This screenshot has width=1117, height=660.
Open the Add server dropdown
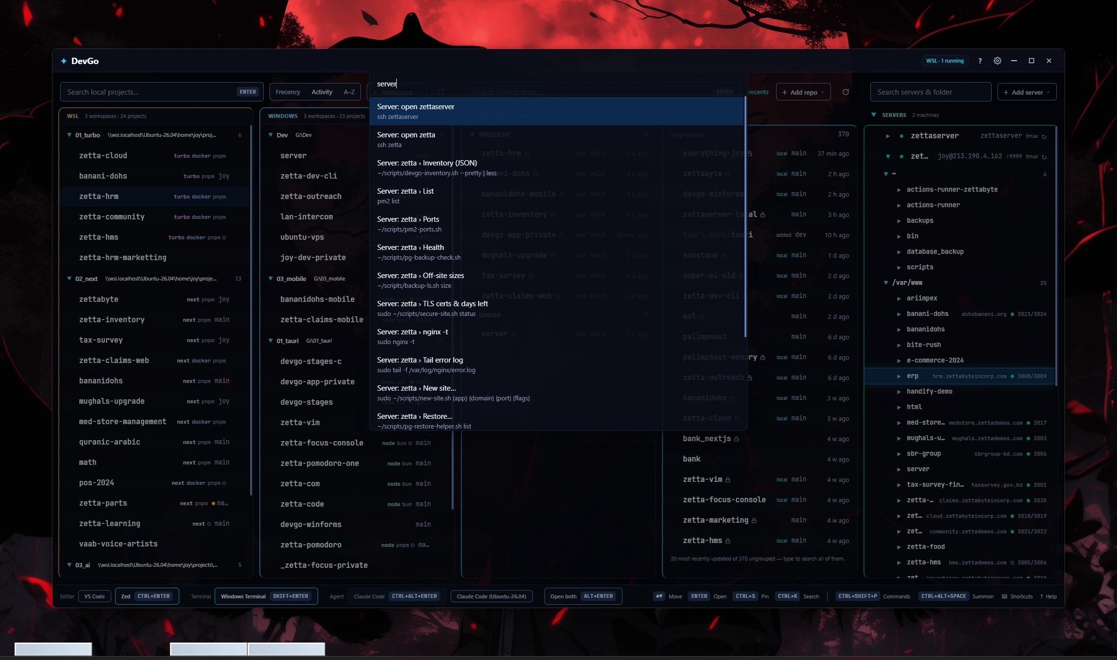[1027, 92]
